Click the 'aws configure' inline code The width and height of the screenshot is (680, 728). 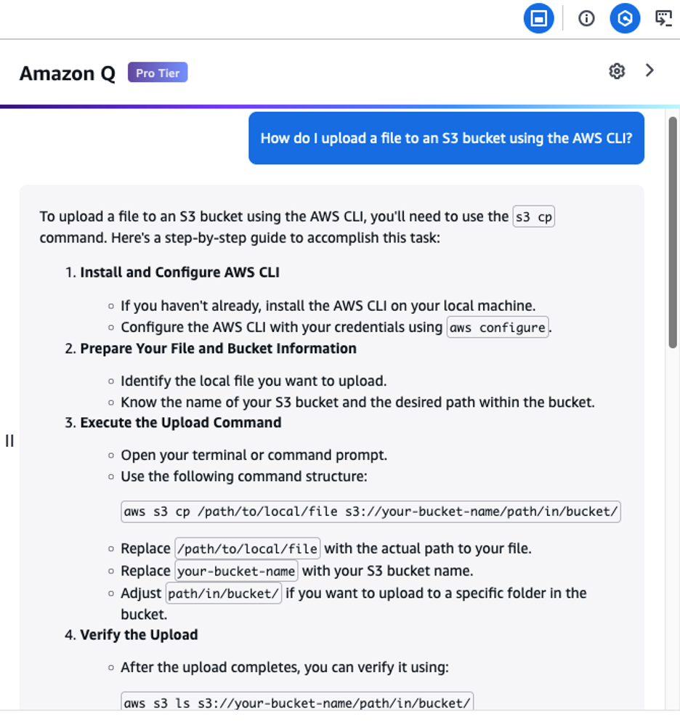(x=497, y=328)
